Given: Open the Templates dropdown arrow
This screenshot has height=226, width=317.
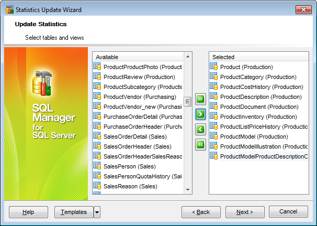Looking at the screenshot, I should (97, 212).
